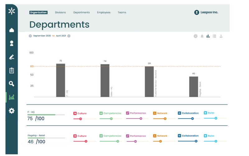The height and width of the screenshot is (156, 249).
Task: Click the Teams navigation link
Action: 122,12
